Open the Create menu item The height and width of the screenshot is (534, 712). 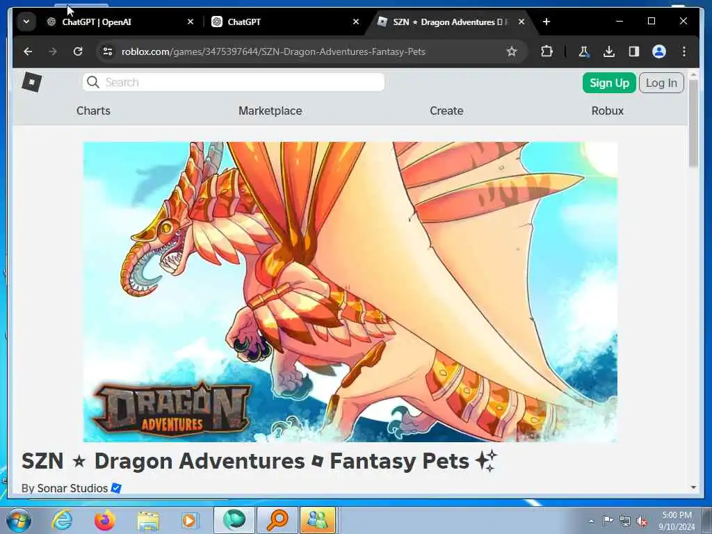pyautogui.click(x=446, y=111)
